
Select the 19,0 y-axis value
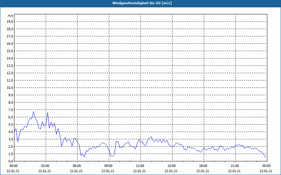pyautogui.click(x=10, y=22)
